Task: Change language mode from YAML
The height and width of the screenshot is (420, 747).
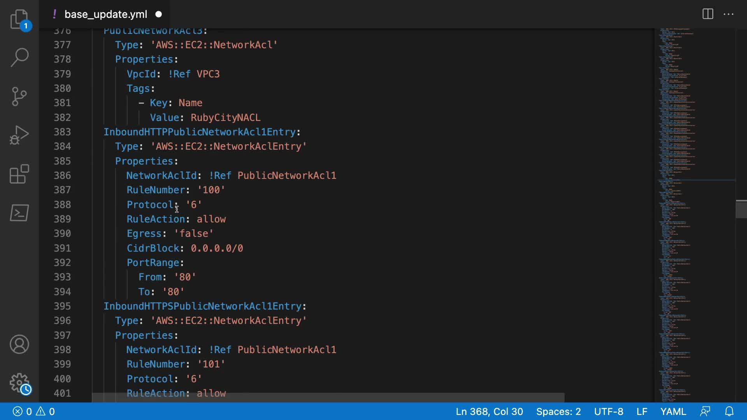Action: (673, 411)
